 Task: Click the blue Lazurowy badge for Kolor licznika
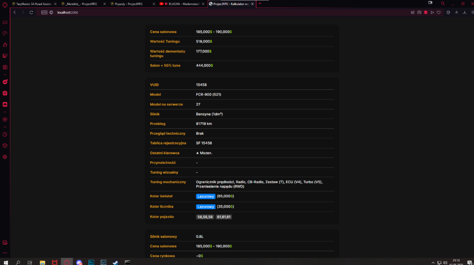coord(206,207)
